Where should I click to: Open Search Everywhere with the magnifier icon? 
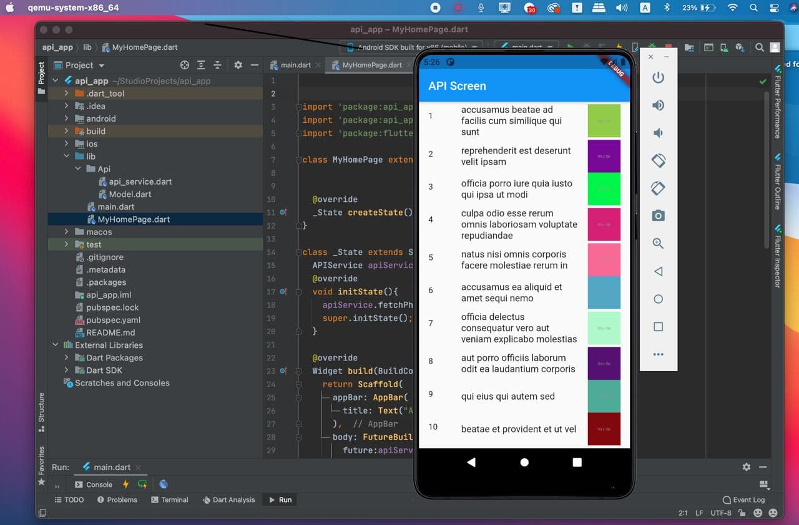pyautogui.click(x=759, y=47)
